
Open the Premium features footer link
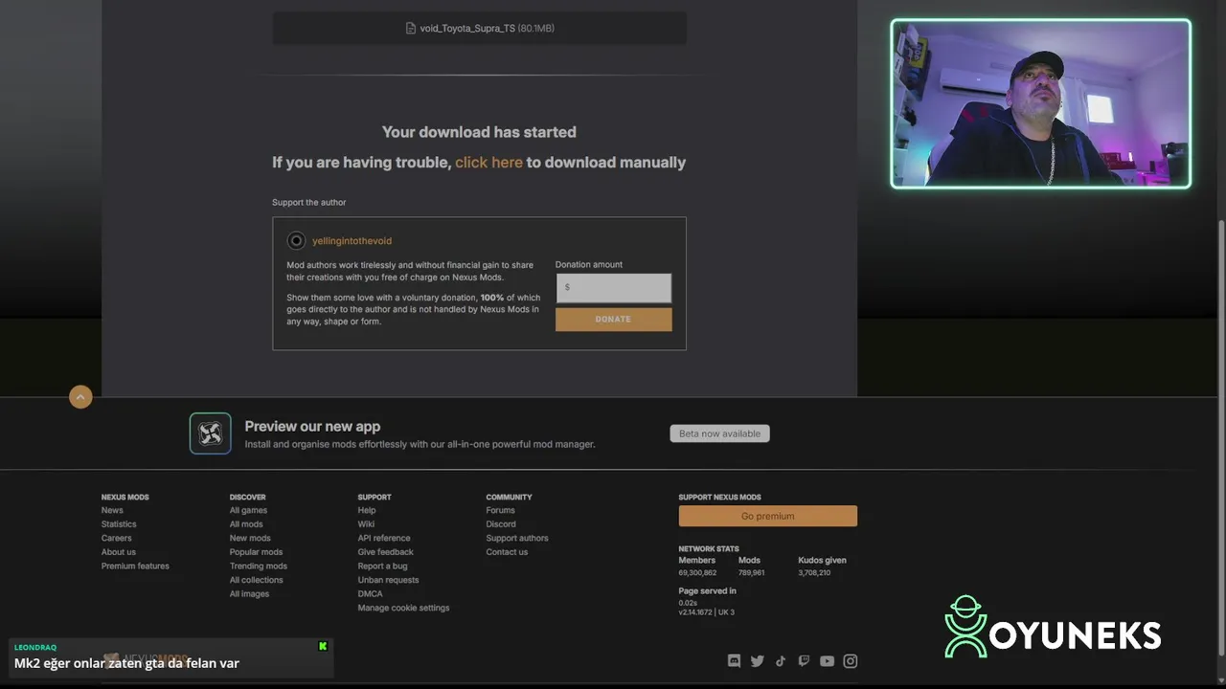click(x=135, y=566)
